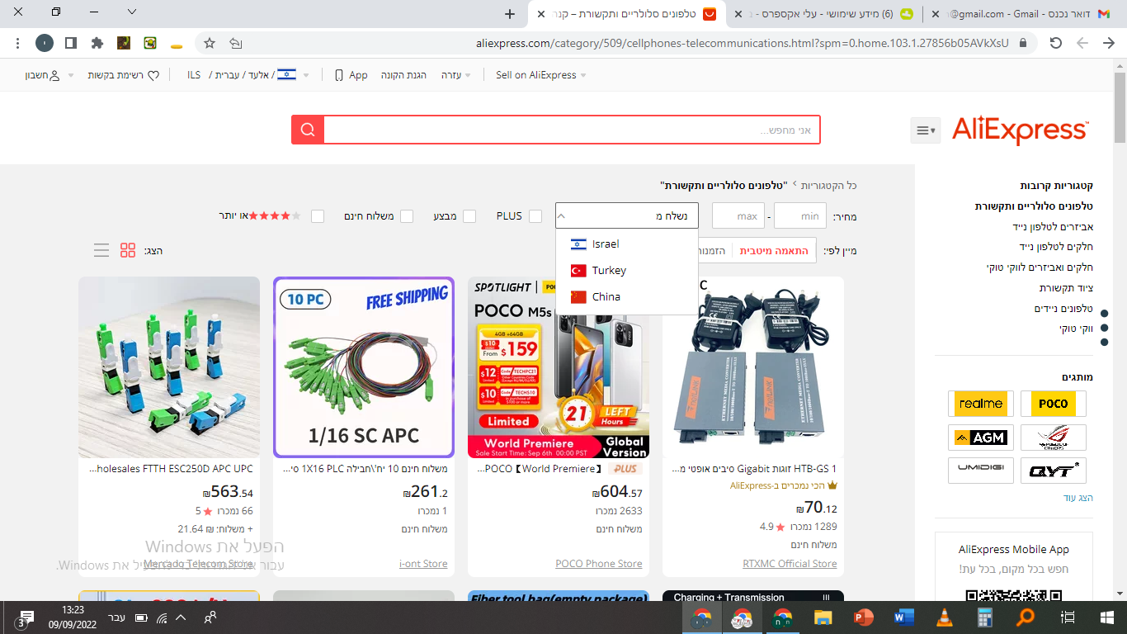The height and width of the screenshot is (634, 1127).
Task: Open the wishlist heart link
Action: 123,75
